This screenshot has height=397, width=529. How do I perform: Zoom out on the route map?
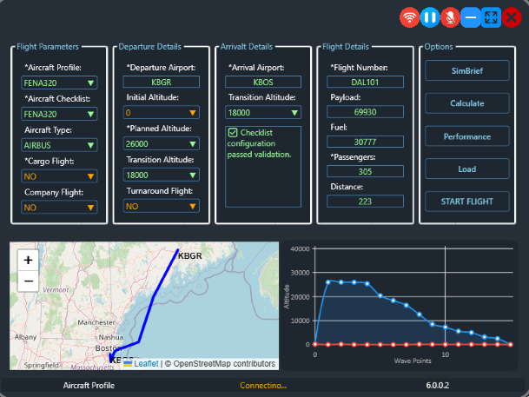coord(28,281)
